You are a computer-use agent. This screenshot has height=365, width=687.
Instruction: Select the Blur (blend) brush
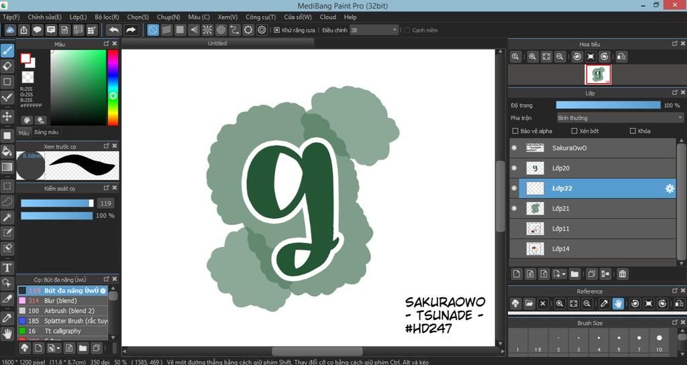click(62, 301)
